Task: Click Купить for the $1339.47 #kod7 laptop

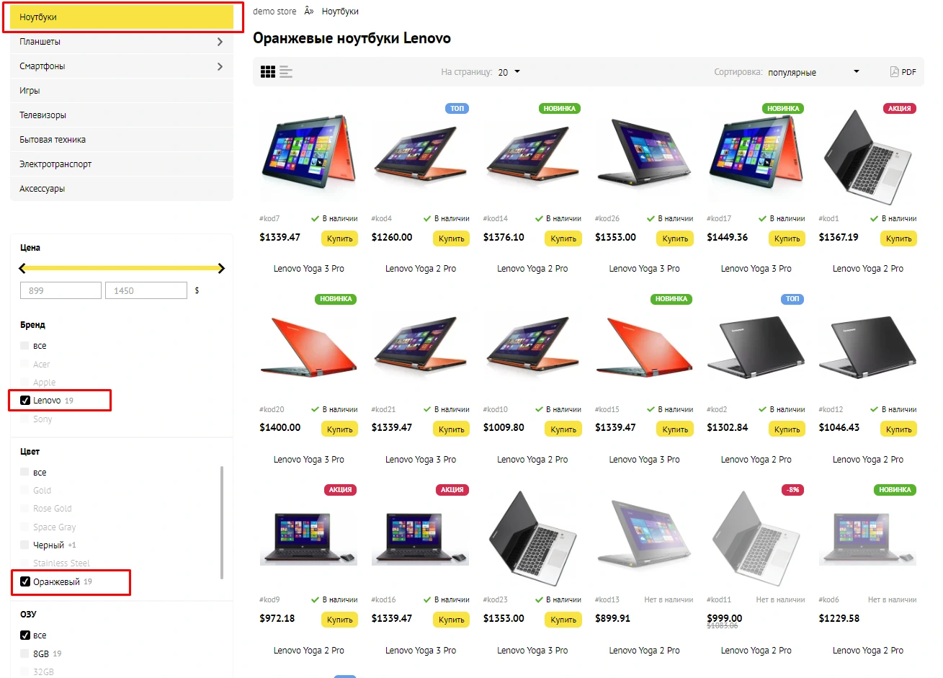Action: [x=339, y=238]
